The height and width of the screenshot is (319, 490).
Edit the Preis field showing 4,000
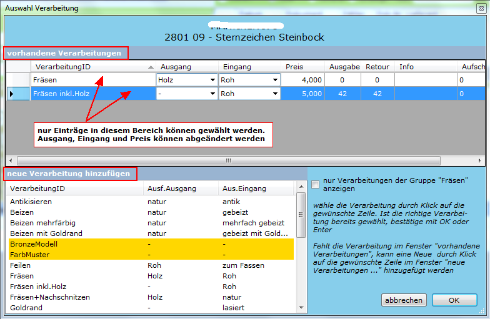click(x=303, y=80)
